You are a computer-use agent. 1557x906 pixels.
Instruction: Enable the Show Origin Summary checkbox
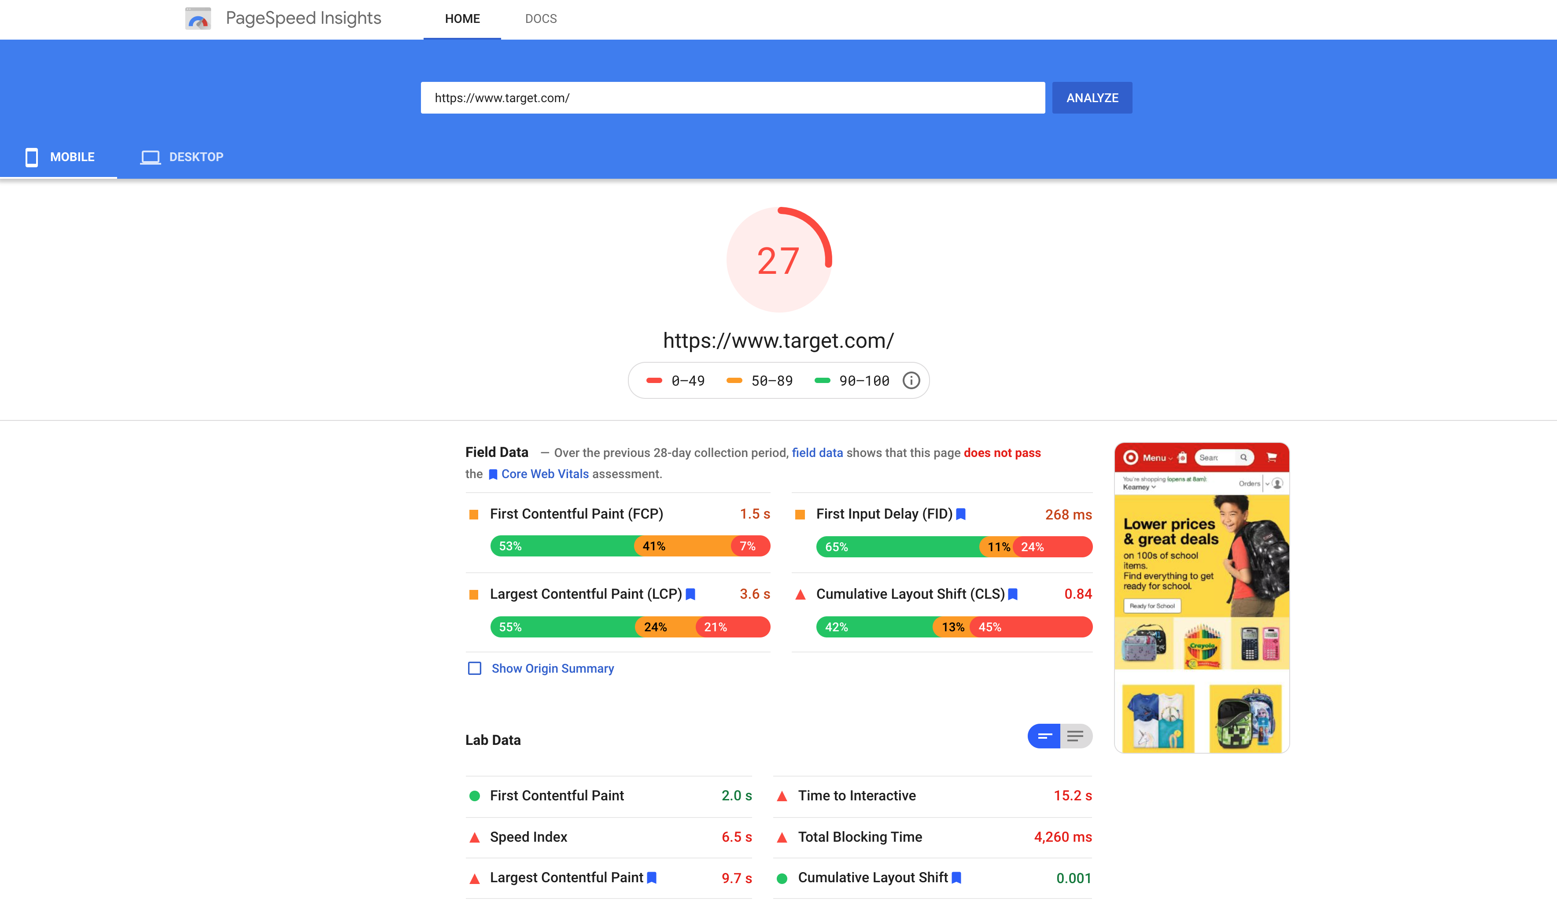[475, 668]
